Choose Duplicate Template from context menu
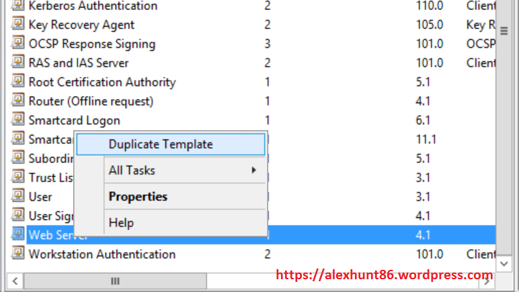519x292 pixels. click(161, 144)
